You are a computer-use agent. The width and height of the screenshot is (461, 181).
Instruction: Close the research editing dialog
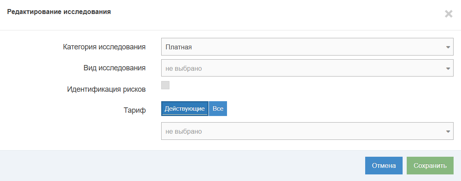[x=448, y=14]
